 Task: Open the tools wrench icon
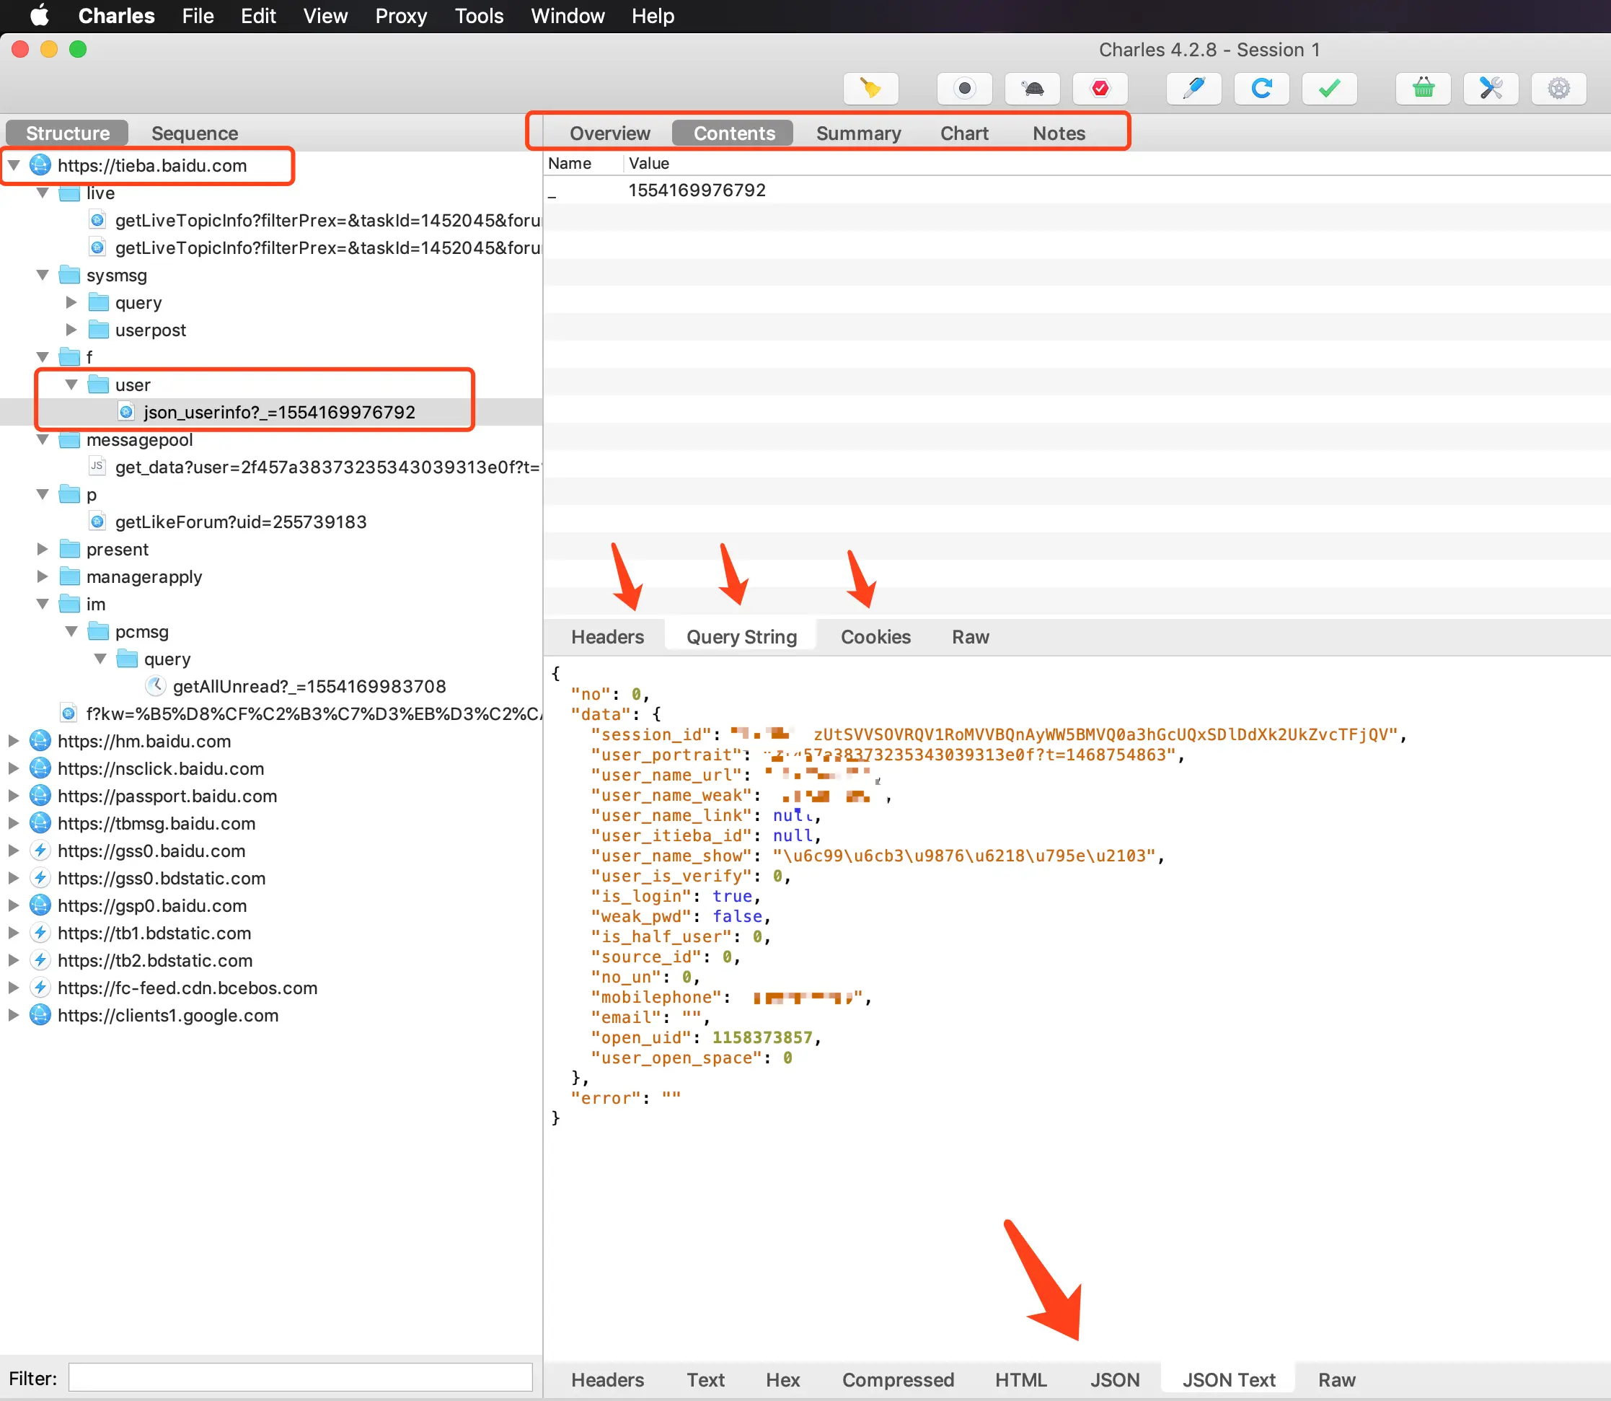1491,88
